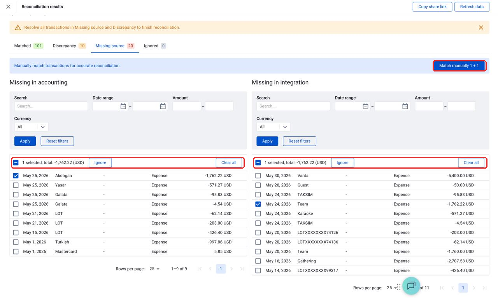498x298 pixels.
Task: Click the warning triangle icon in banner
Action: coord(18,28)
